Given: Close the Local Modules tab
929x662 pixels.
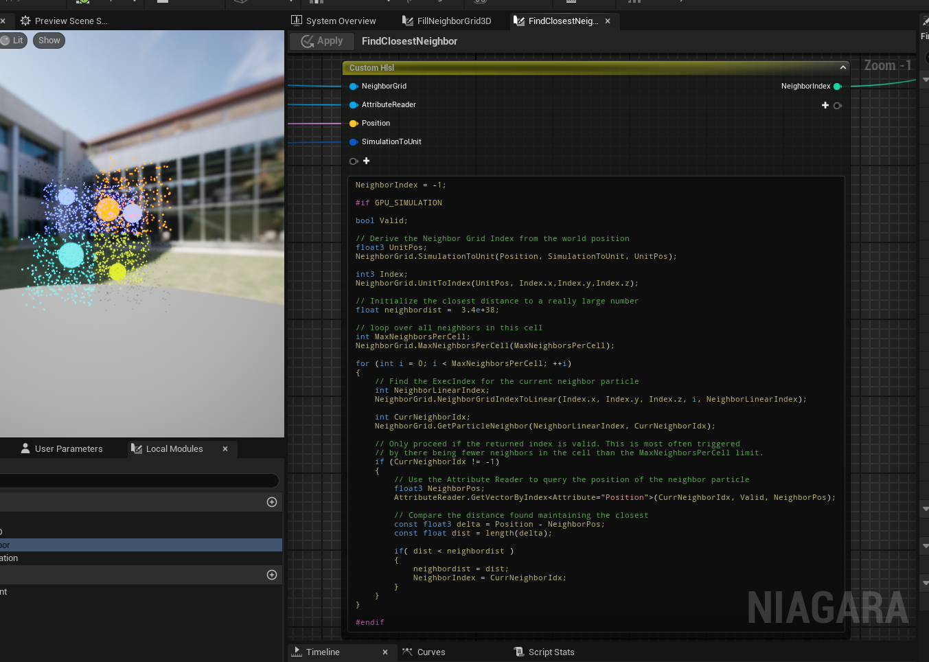Looking at the screenshot, I should pyautogui.click(x=225, y=449).
